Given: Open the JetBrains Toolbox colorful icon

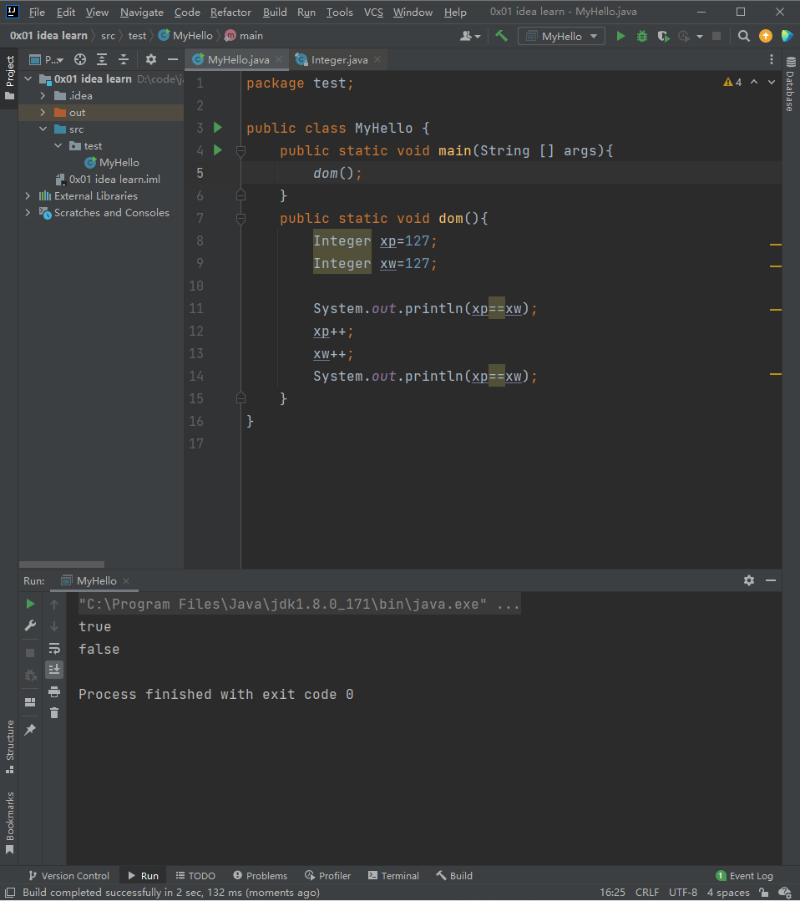Looking at the screenshot, I should (x=787, y=36).
